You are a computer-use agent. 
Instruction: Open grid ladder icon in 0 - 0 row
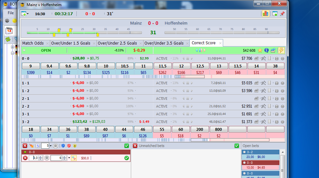coord(269,58)
